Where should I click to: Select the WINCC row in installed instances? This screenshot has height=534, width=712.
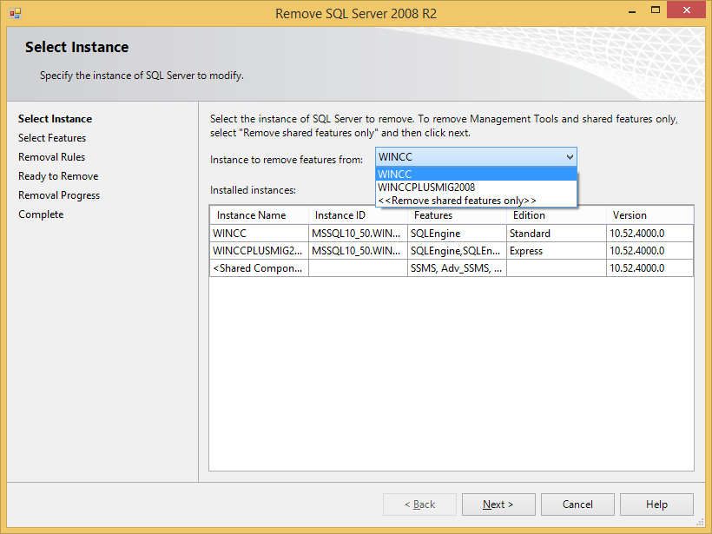click(258, 234)
